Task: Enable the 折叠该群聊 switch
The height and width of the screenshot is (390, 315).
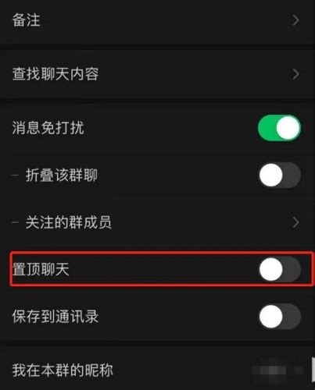Action: click(x=280, y=175)
